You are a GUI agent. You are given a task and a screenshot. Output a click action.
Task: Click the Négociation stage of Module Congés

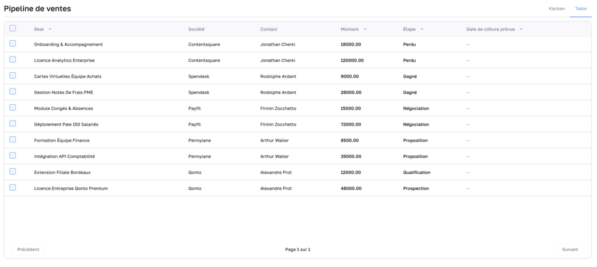pyautogui.click(x=416, y=108)
